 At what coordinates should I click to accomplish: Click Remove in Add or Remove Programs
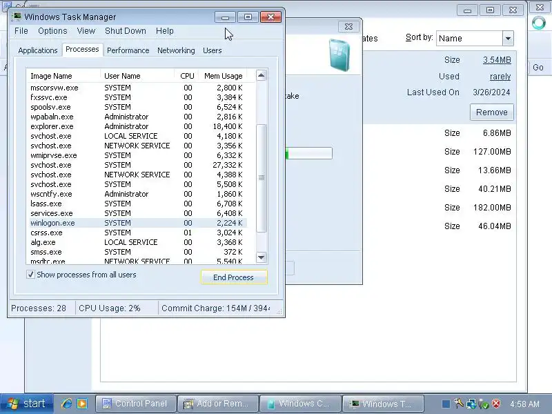pos(491,112)
